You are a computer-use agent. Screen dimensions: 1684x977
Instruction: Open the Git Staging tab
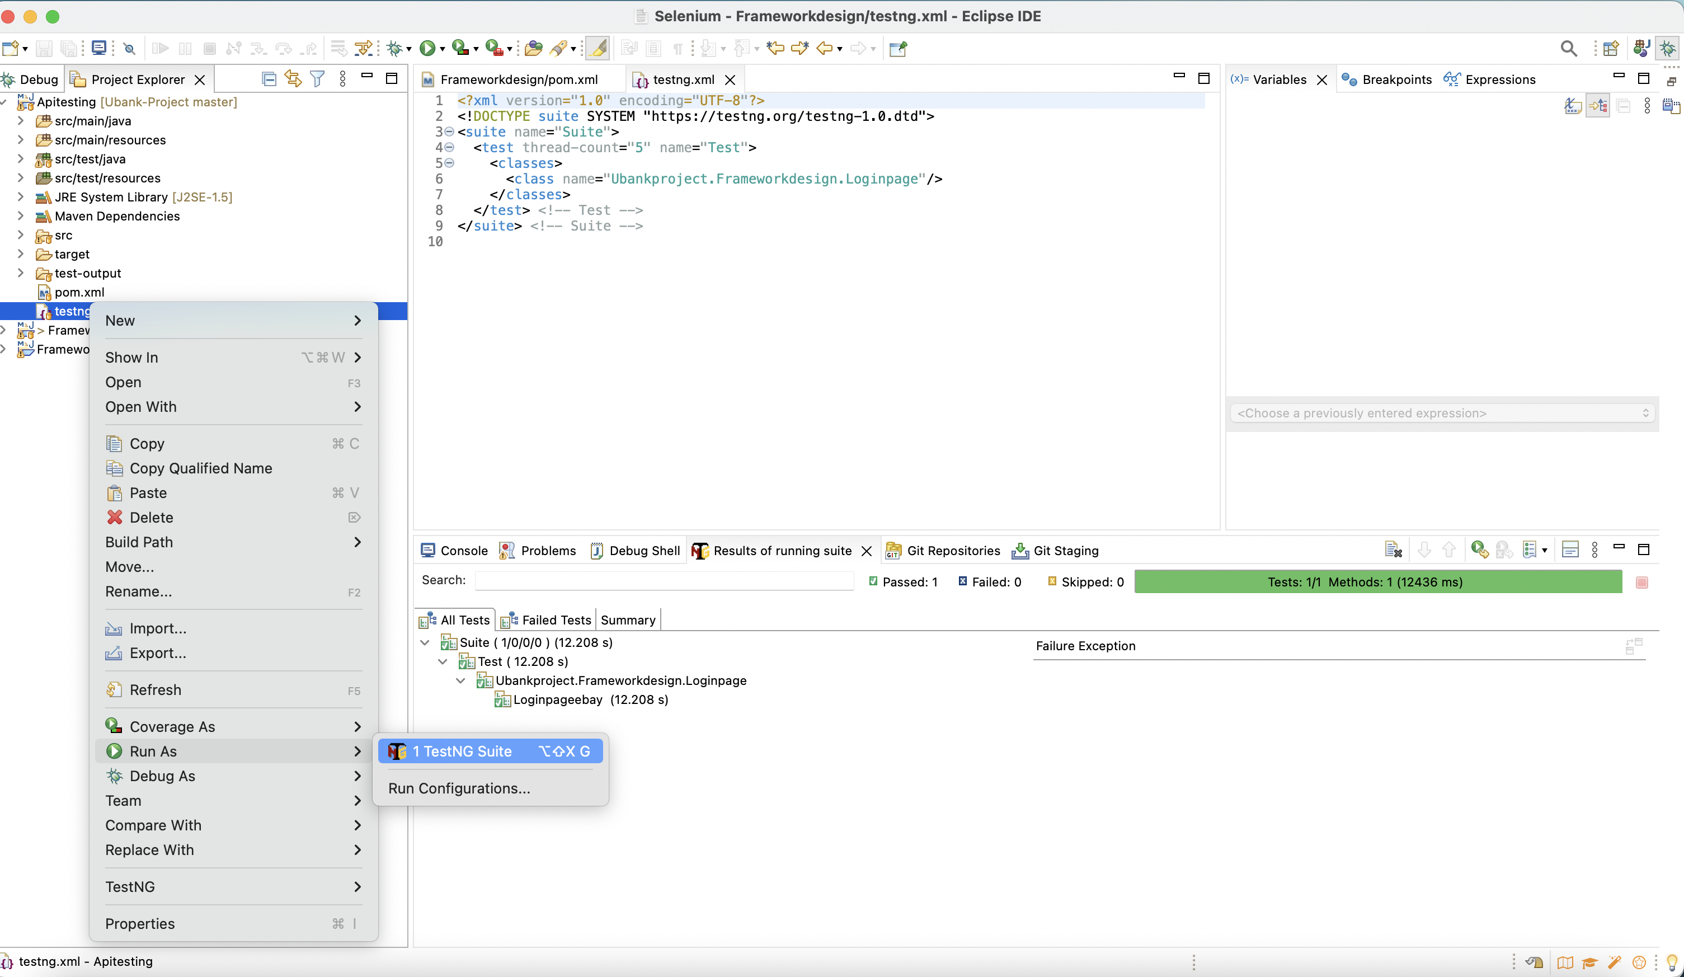click(x=1056, y=551)
